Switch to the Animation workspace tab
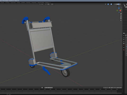The height and width of the screenshot is (95, 127). pyautogui.click(x=23, y=3)
